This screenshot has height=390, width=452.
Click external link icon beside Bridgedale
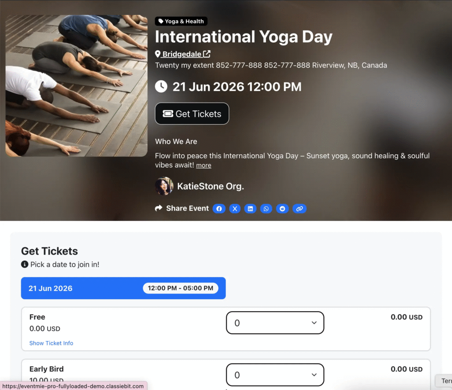point(207,54)
